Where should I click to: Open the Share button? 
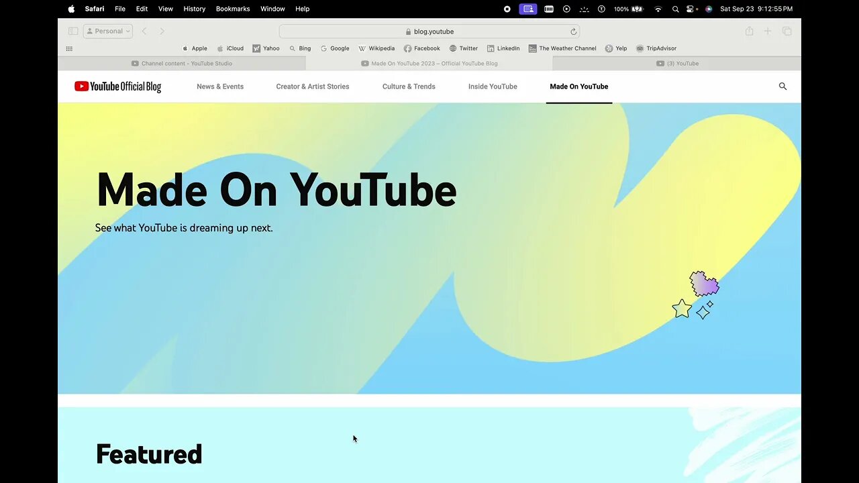point(750,31)
